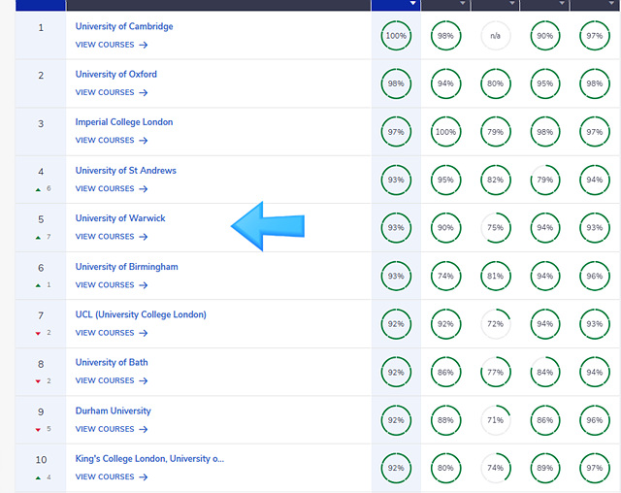Click Imperial's 79% score circle
Viewport: 621px width, 493px height.
point(496,132)
